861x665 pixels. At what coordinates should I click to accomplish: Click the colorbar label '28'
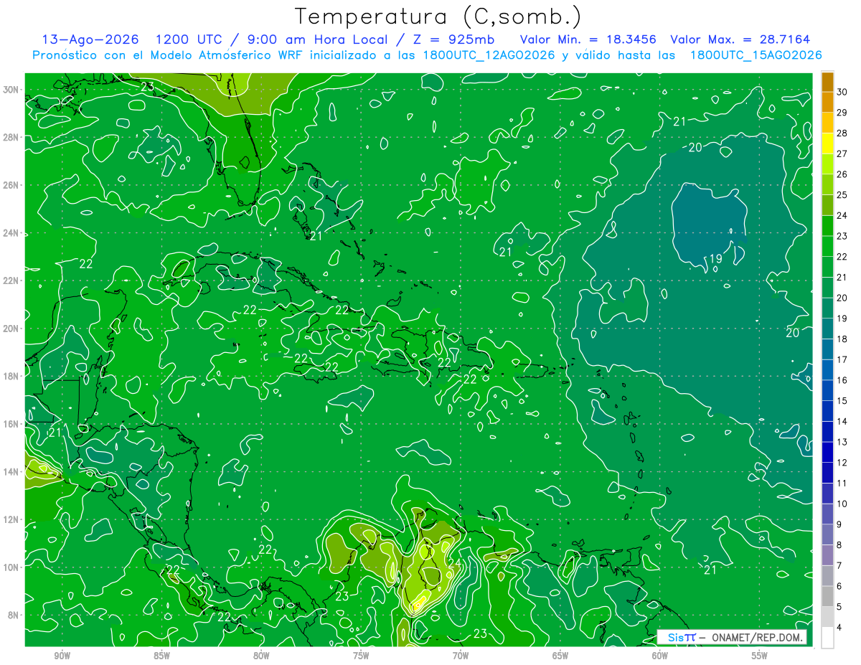[x=842, y=133]
